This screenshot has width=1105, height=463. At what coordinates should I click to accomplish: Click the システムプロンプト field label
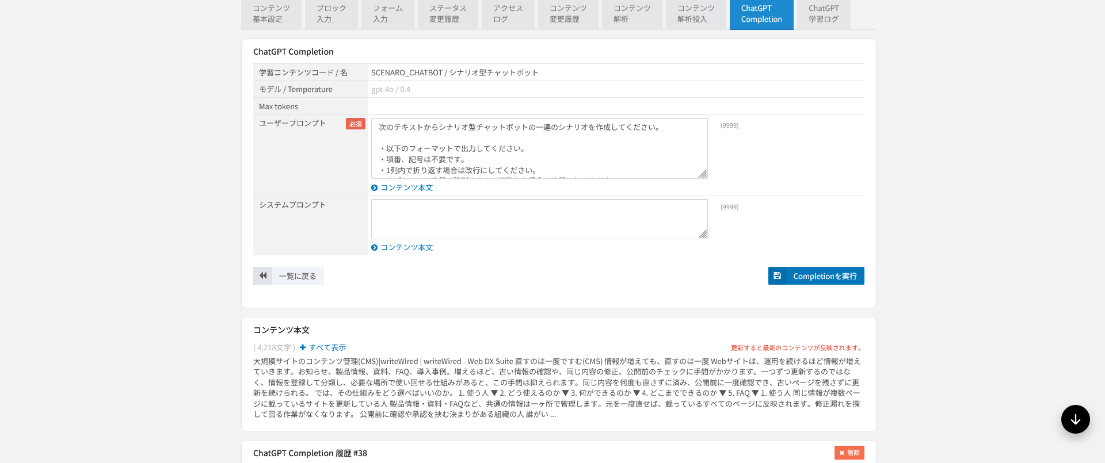point(292,205)
